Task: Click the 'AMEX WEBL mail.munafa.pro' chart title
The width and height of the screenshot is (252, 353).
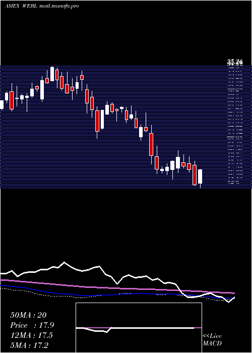Action: click(42, 6)
